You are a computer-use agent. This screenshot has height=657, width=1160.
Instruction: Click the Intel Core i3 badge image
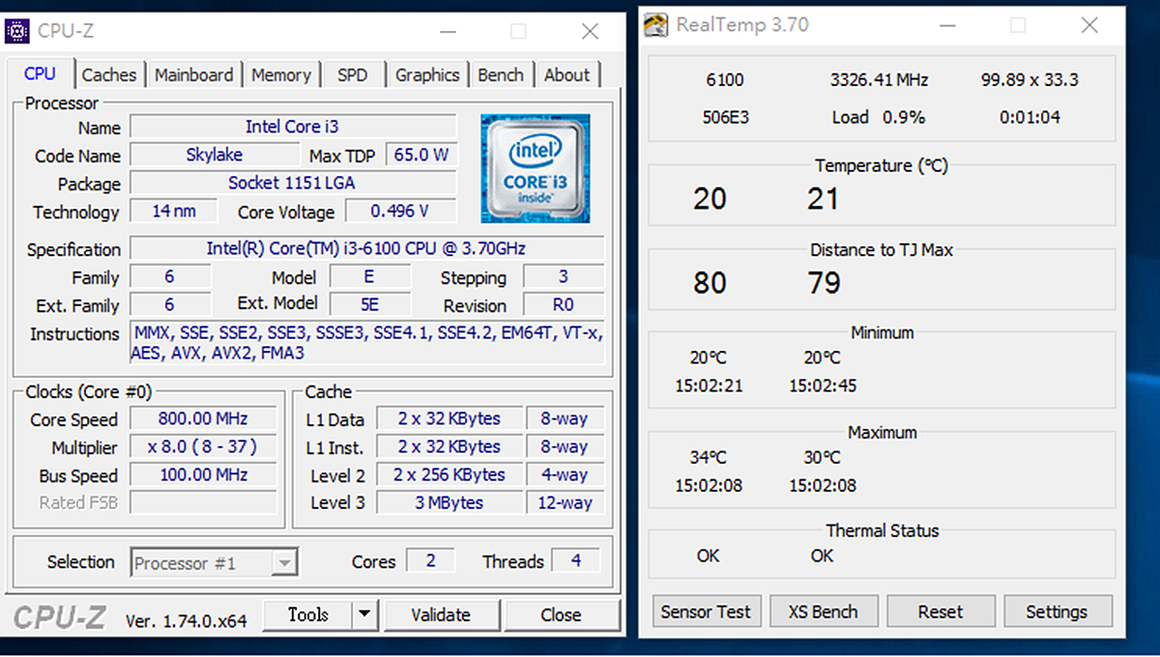tap(535, 168)
